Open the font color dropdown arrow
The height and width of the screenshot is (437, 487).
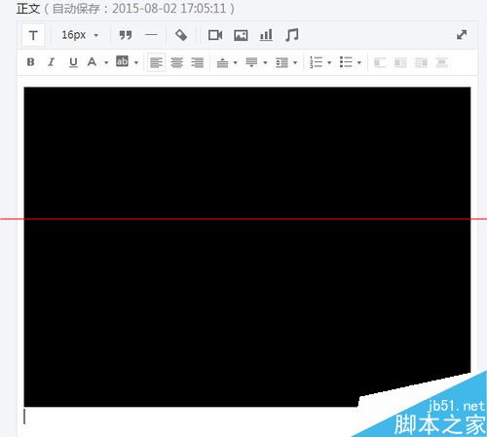tap(106, 62)
